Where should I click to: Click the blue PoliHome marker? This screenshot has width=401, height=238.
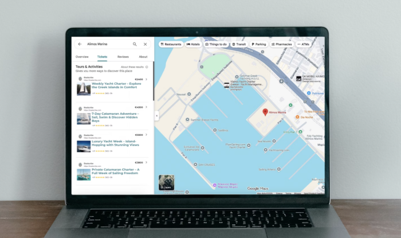click(309, 93)
